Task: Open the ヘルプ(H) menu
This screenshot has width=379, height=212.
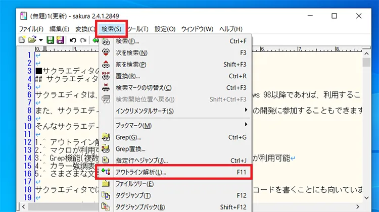Action: pyautogui.click(x=231, y=29)
